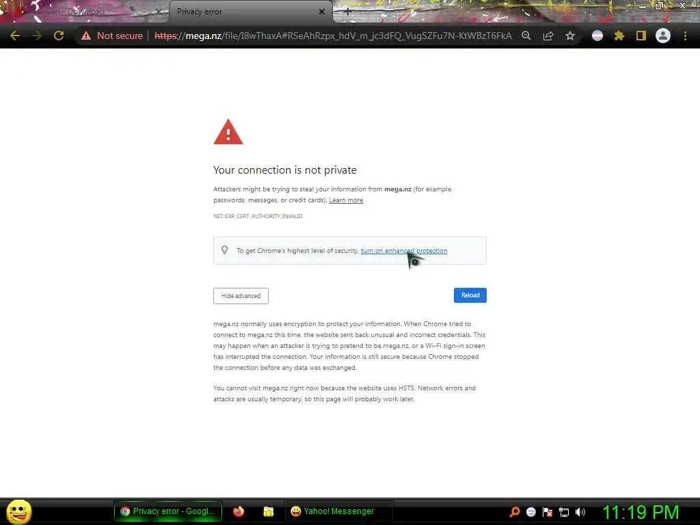Viewport: 700px width, 525px height.
Task: Open the Chrome profile avatar
Action: [663, 36]
